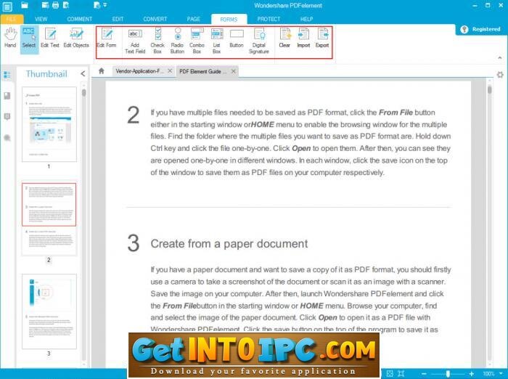Import form data
This screenshot has height=379, width=508.
(303, 38)
